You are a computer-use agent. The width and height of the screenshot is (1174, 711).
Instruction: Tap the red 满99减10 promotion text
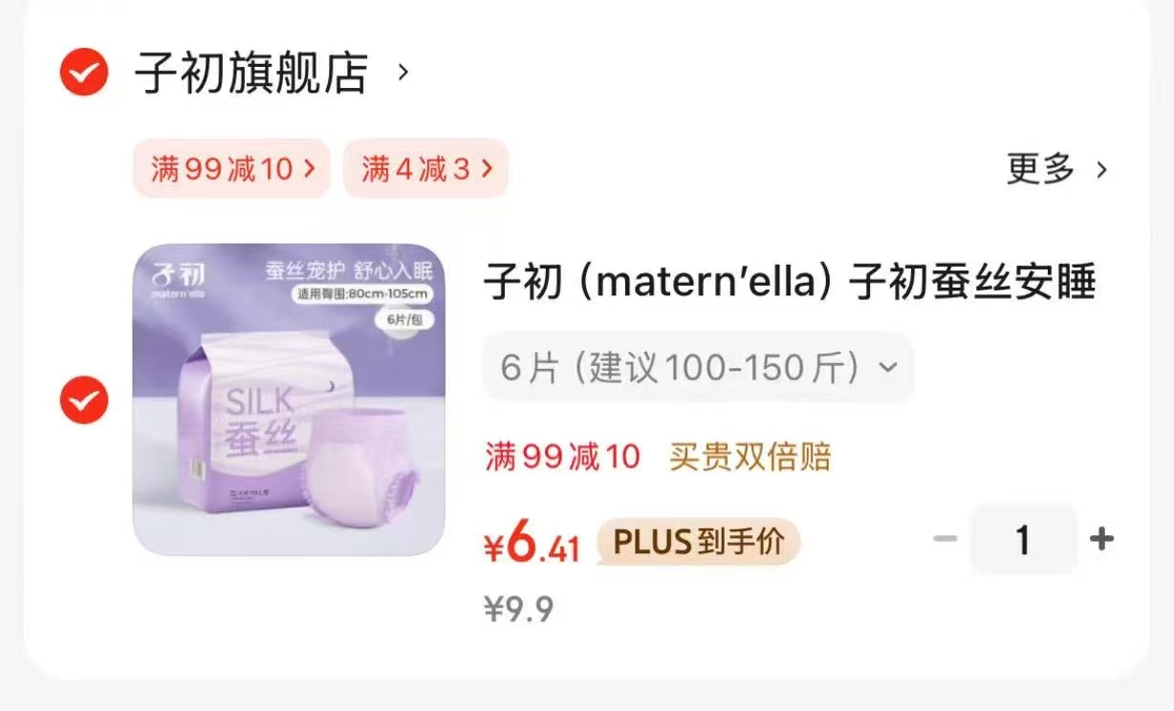(562, 457)
